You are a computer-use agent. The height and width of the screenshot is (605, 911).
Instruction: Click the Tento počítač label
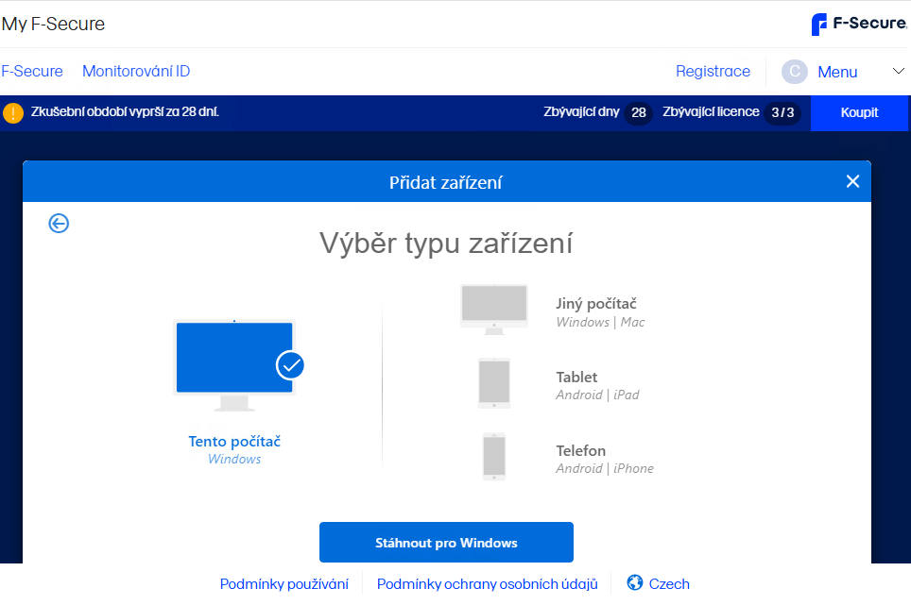(x=234, y=442)
